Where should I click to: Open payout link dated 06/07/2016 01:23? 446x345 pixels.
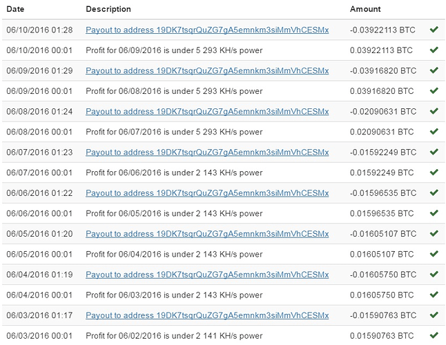coord(207,152)
